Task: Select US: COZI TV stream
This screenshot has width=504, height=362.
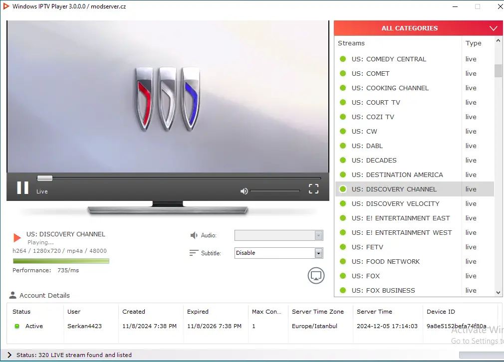Action: tap(414, 117)
